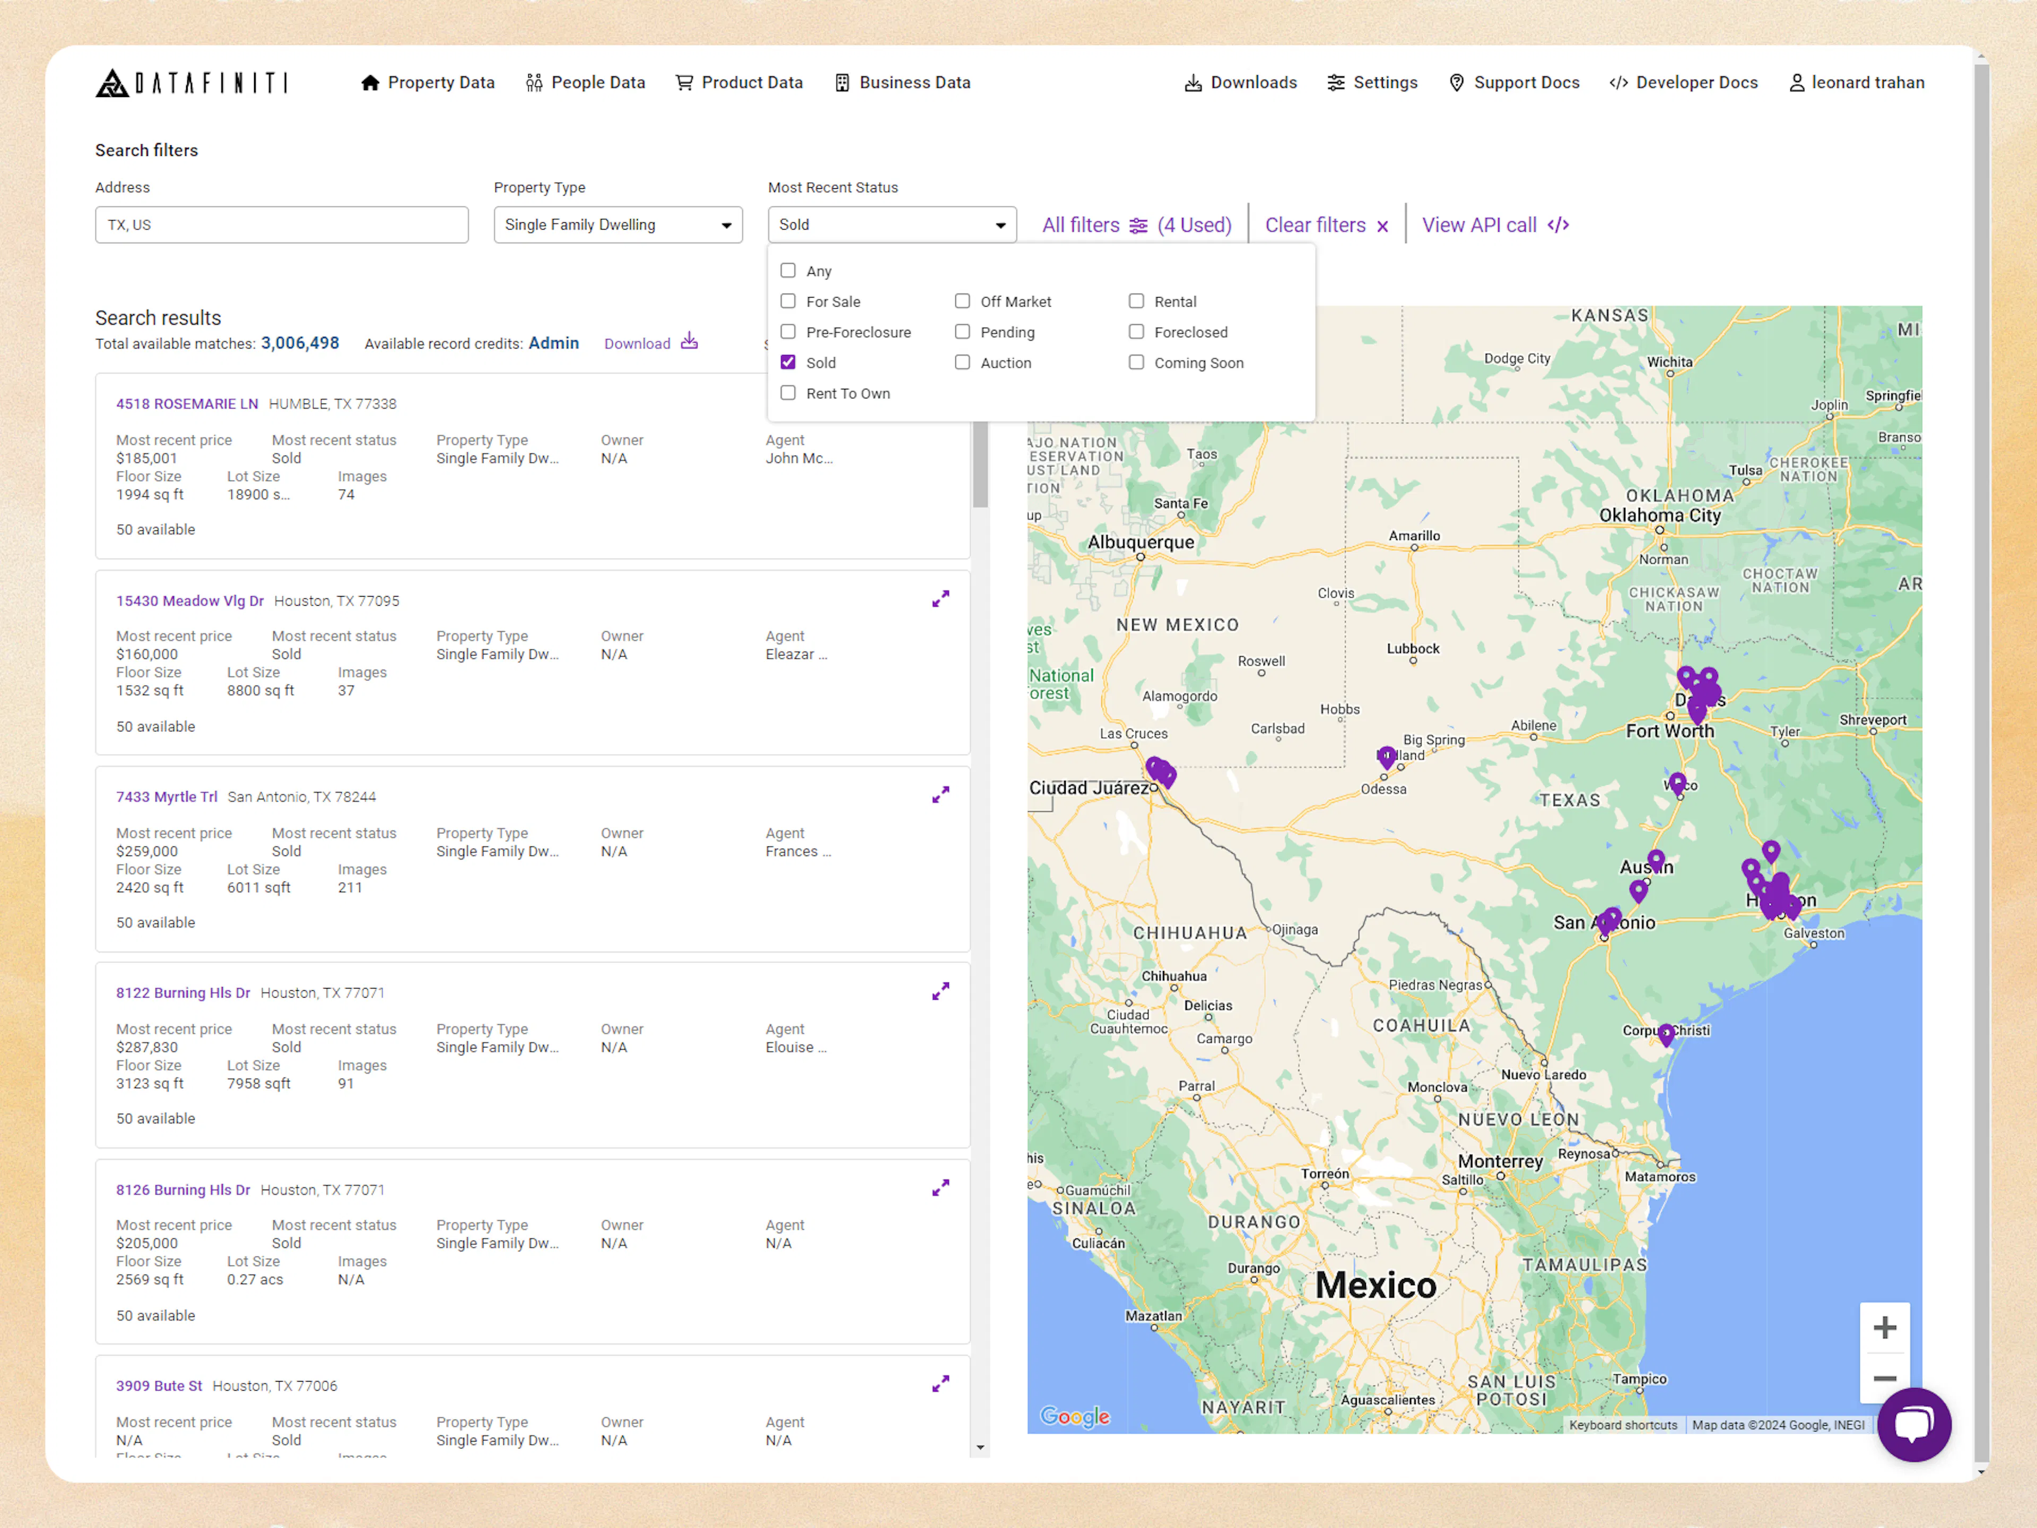Click the Developer Docs code icon
Image resolution: width=2037 pixels, height=1528 pixels.
click(x=1617, y=83)
